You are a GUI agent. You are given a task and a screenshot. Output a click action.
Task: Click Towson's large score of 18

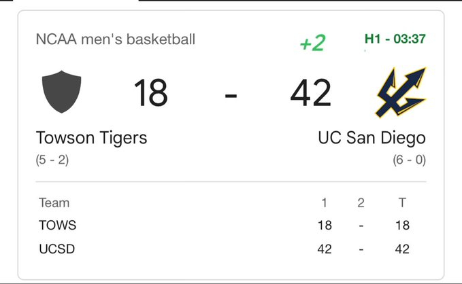coord(150,93)
